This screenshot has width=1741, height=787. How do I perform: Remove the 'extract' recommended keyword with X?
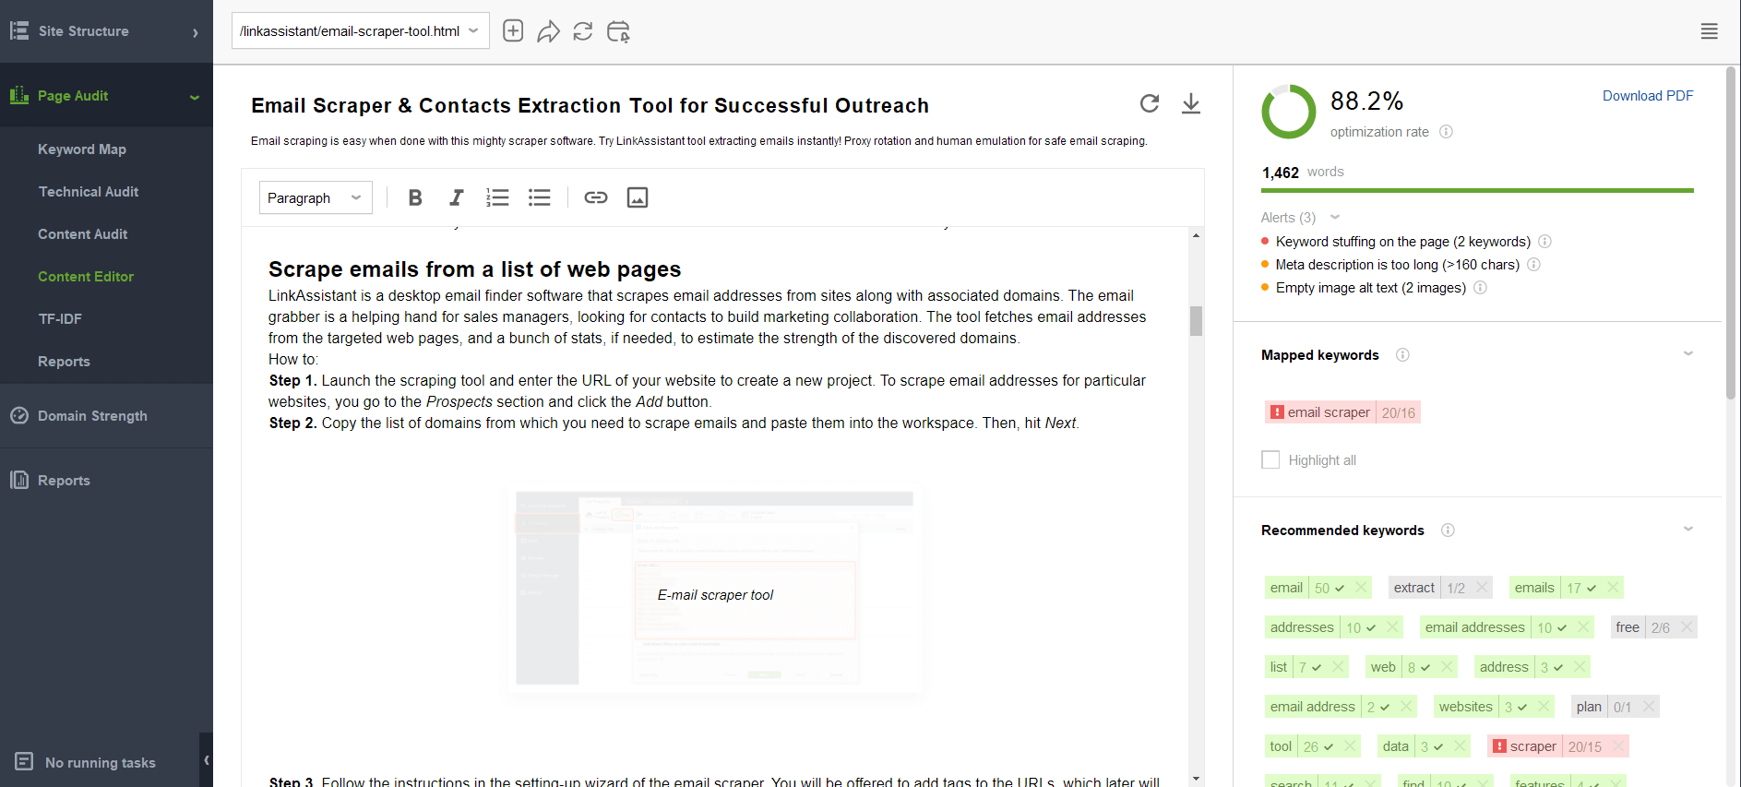[1482, 588]
